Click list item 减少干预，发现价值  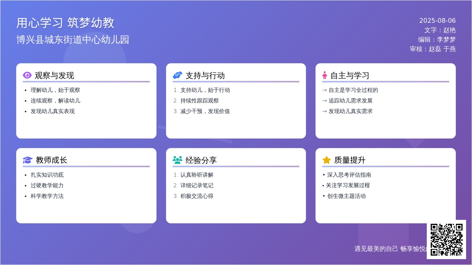(205, 111)
